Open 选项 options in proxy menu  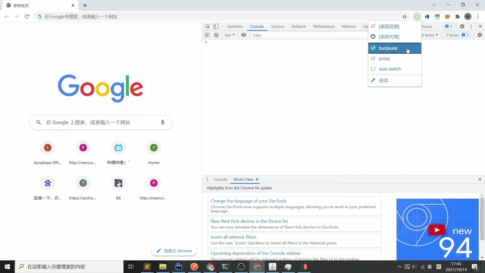[395, 80]
